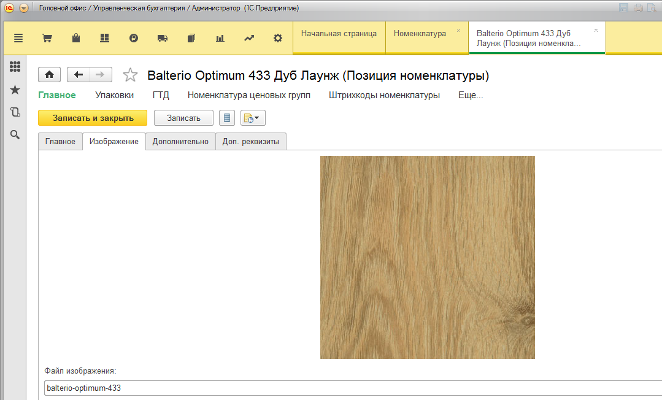Click the Balterio Optimum 433 Дуб Лаунж heading
The height and width of the screenshot is (400, 662).
coord(318,75)
